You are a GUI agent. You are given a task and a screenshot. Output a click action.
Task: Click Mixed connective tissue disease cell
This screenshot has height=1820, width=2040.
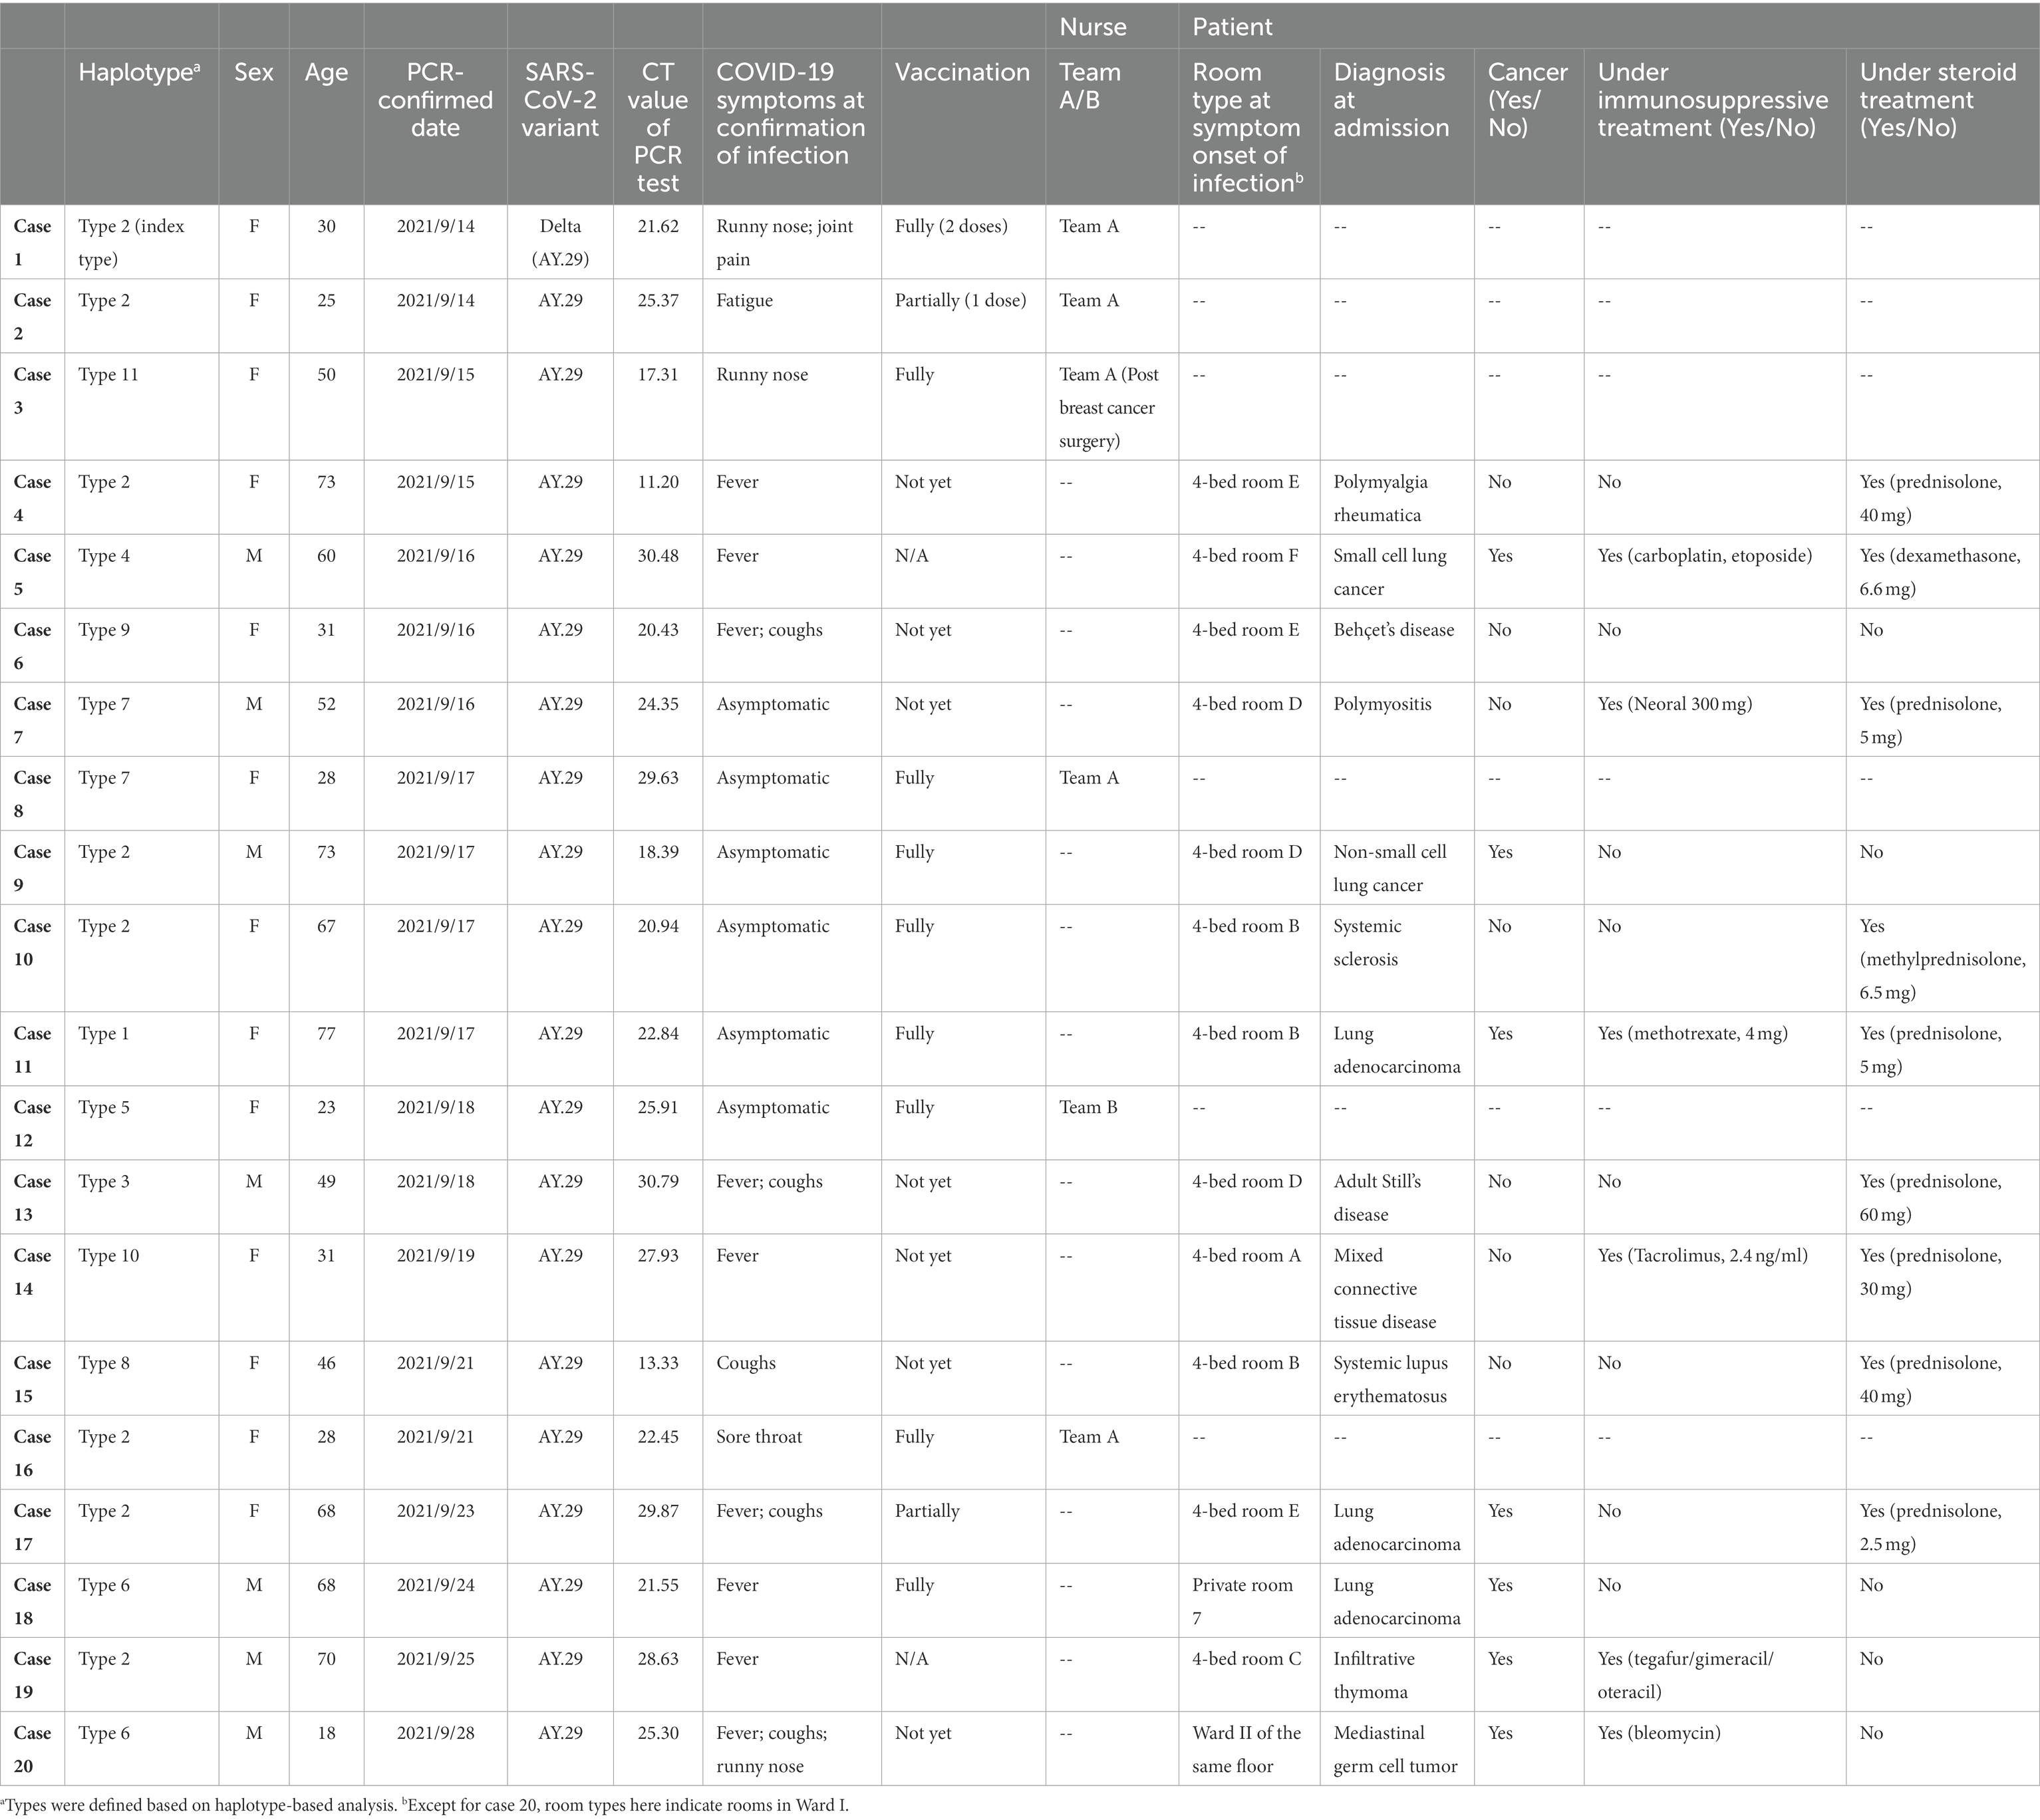tap(1384, 1288)
